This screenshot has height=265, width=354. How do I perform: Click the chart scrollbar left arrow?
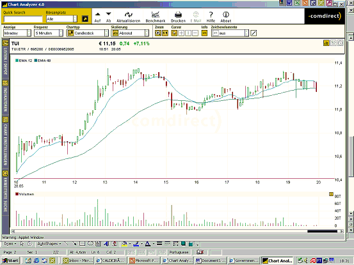13,231
